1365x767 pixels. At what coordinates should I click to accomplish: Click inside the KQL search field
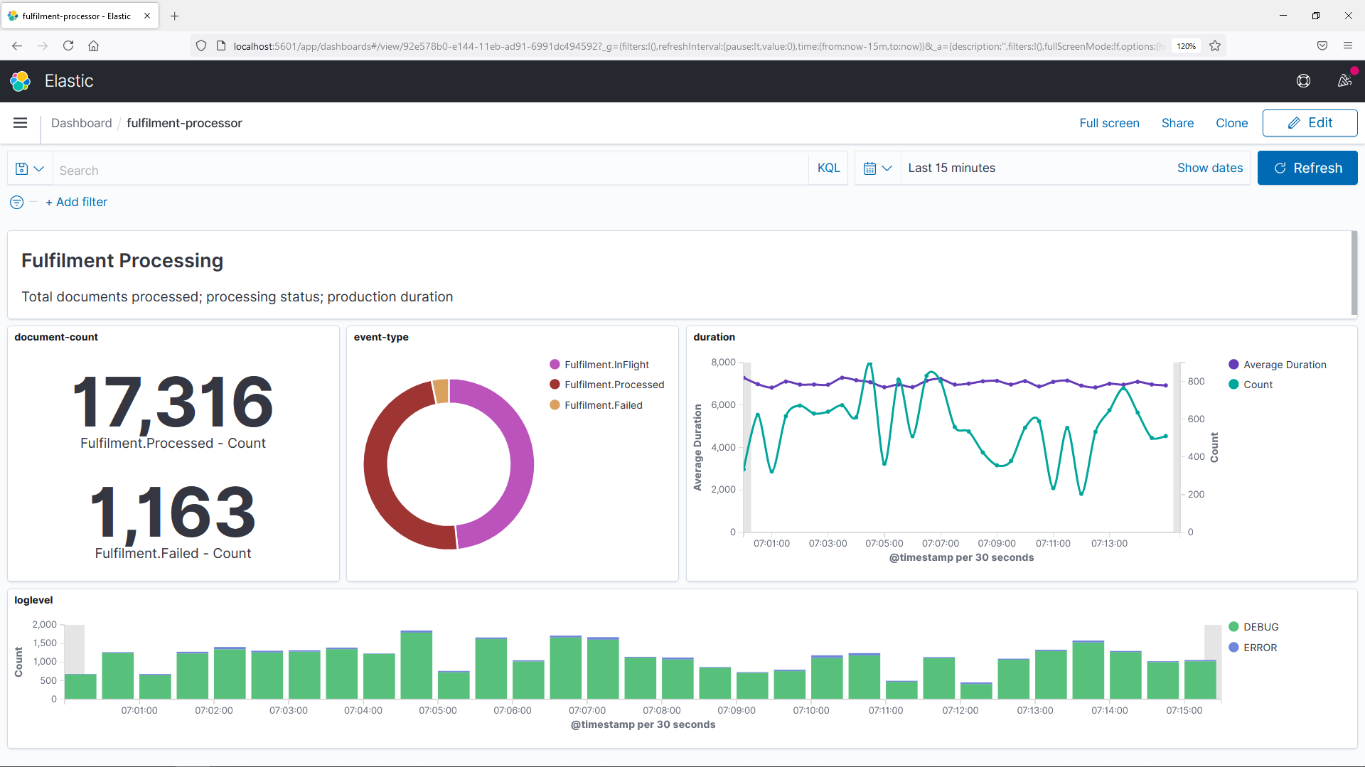[x=427, y=169]
